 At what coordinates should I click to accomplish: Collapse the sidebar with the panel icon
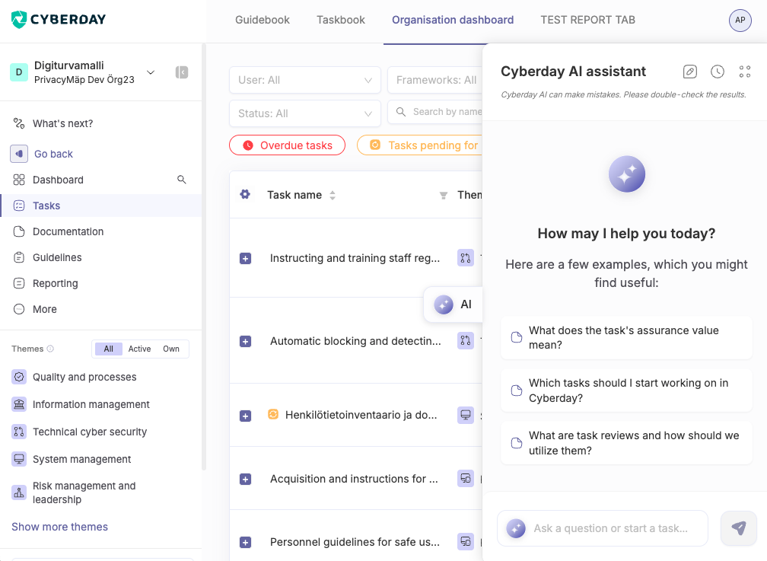182,72
